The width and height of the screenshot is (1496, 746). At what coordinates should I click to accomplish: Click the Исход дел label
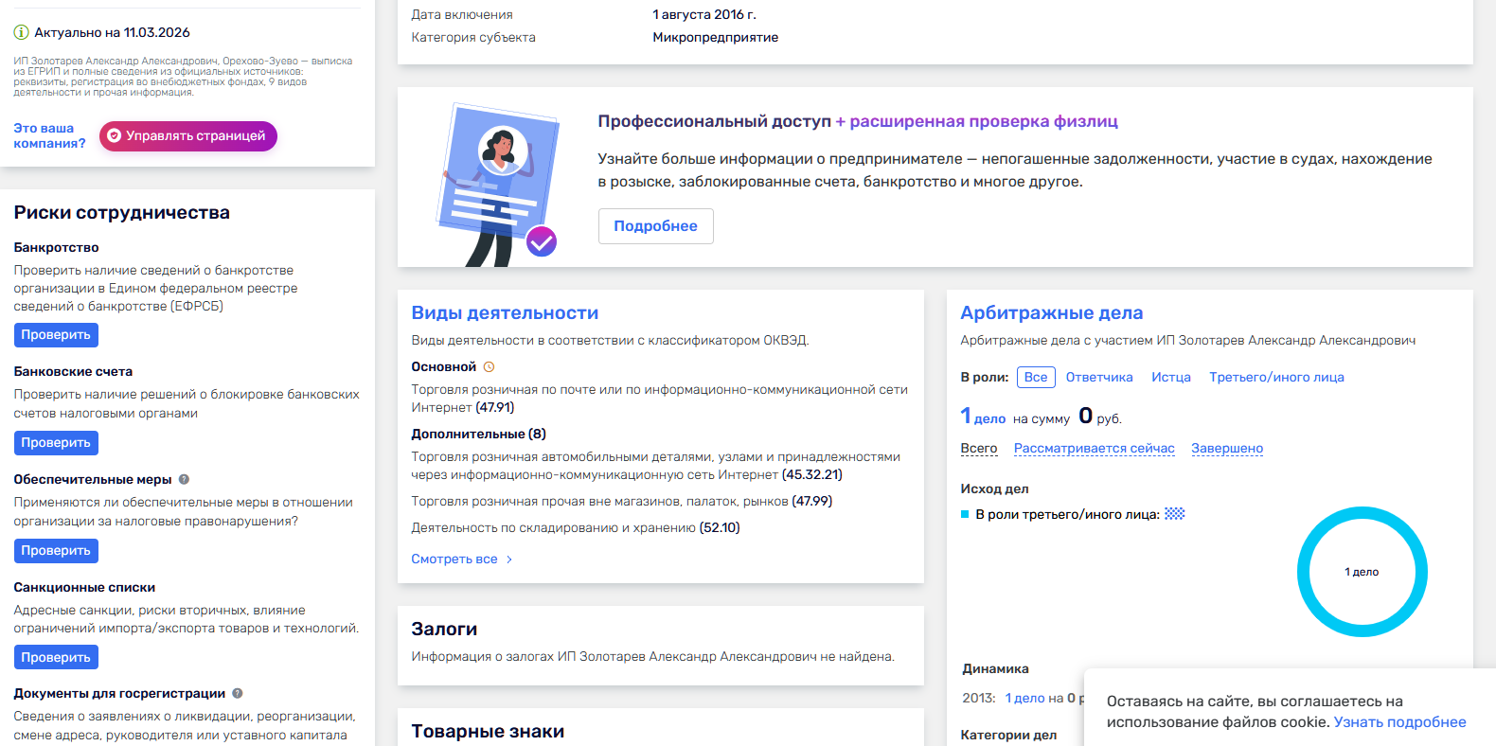994,489
